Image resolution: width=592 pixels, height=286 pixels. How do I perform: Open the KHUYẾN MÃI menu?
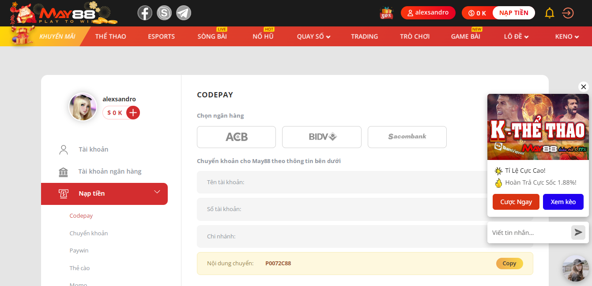click(57, 37)
